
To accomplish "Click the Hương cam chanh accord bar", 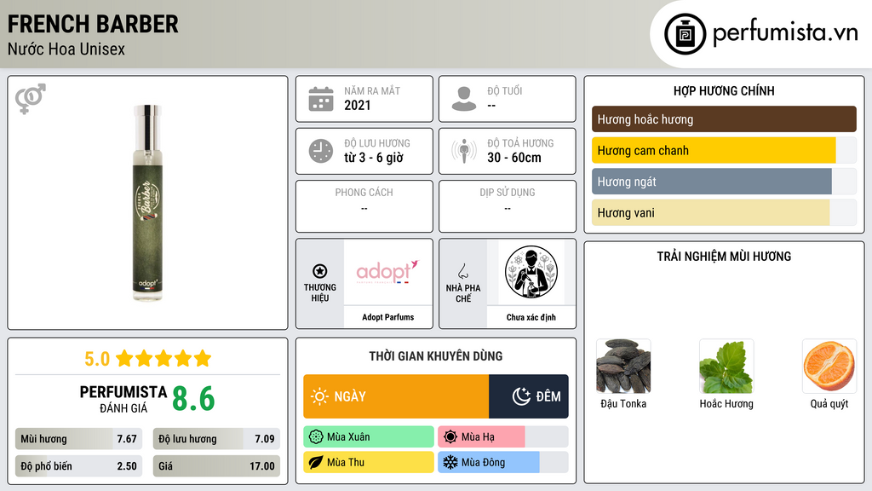I will (724, 150).
